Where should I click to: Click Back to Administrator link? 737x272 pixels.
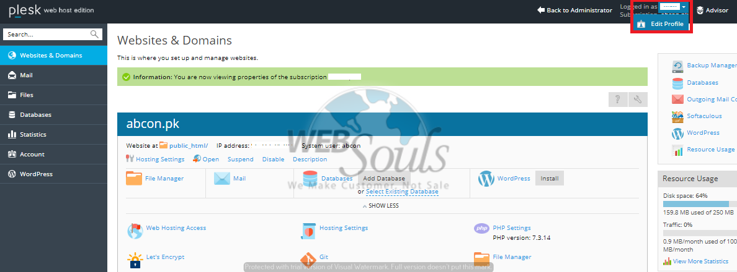(575, 11)
